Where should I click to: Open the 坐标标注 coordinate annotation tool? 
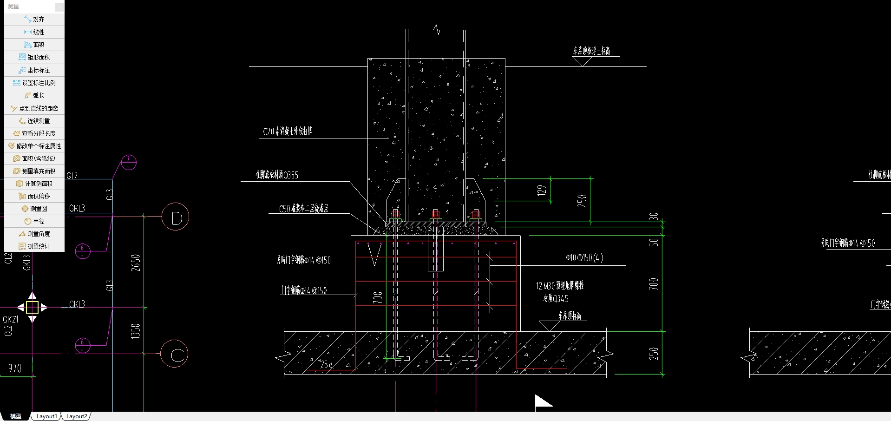[34, 70]
